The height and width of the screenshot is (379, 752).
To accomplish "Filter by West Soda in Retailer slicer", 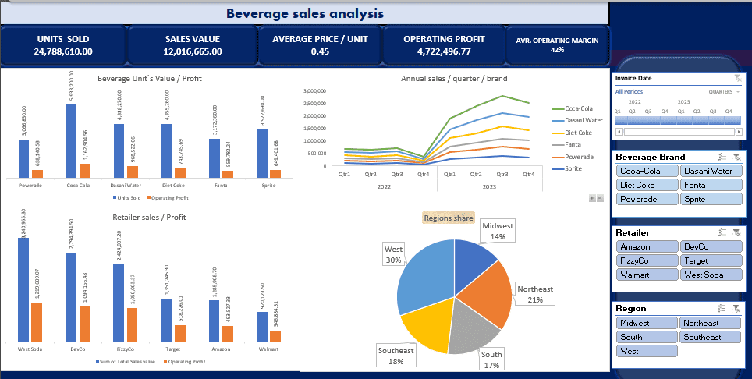I will 711,275.
